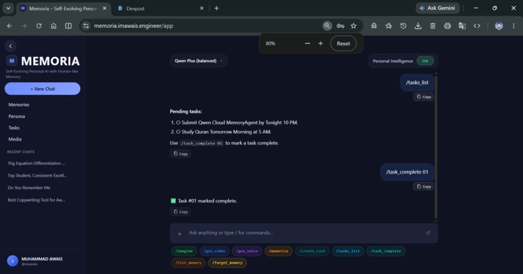Open Do You Remember Me chat
Image resolution: width=523 pixels, height=274 pixels.
tap(29, 188)
